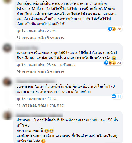Click the reply arrow beside 'การตอบกลับ 1 รายการ'

click(19, 105)
